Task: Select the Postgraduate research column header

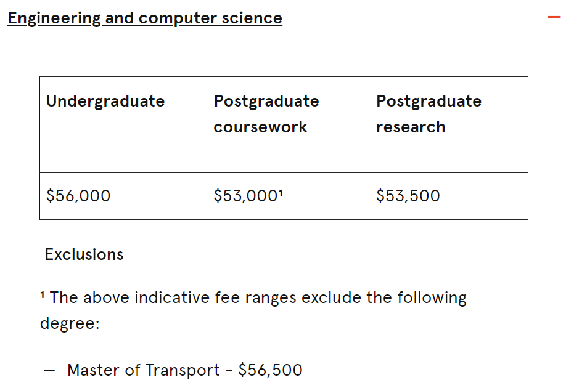Action: (x=429, y=114)
